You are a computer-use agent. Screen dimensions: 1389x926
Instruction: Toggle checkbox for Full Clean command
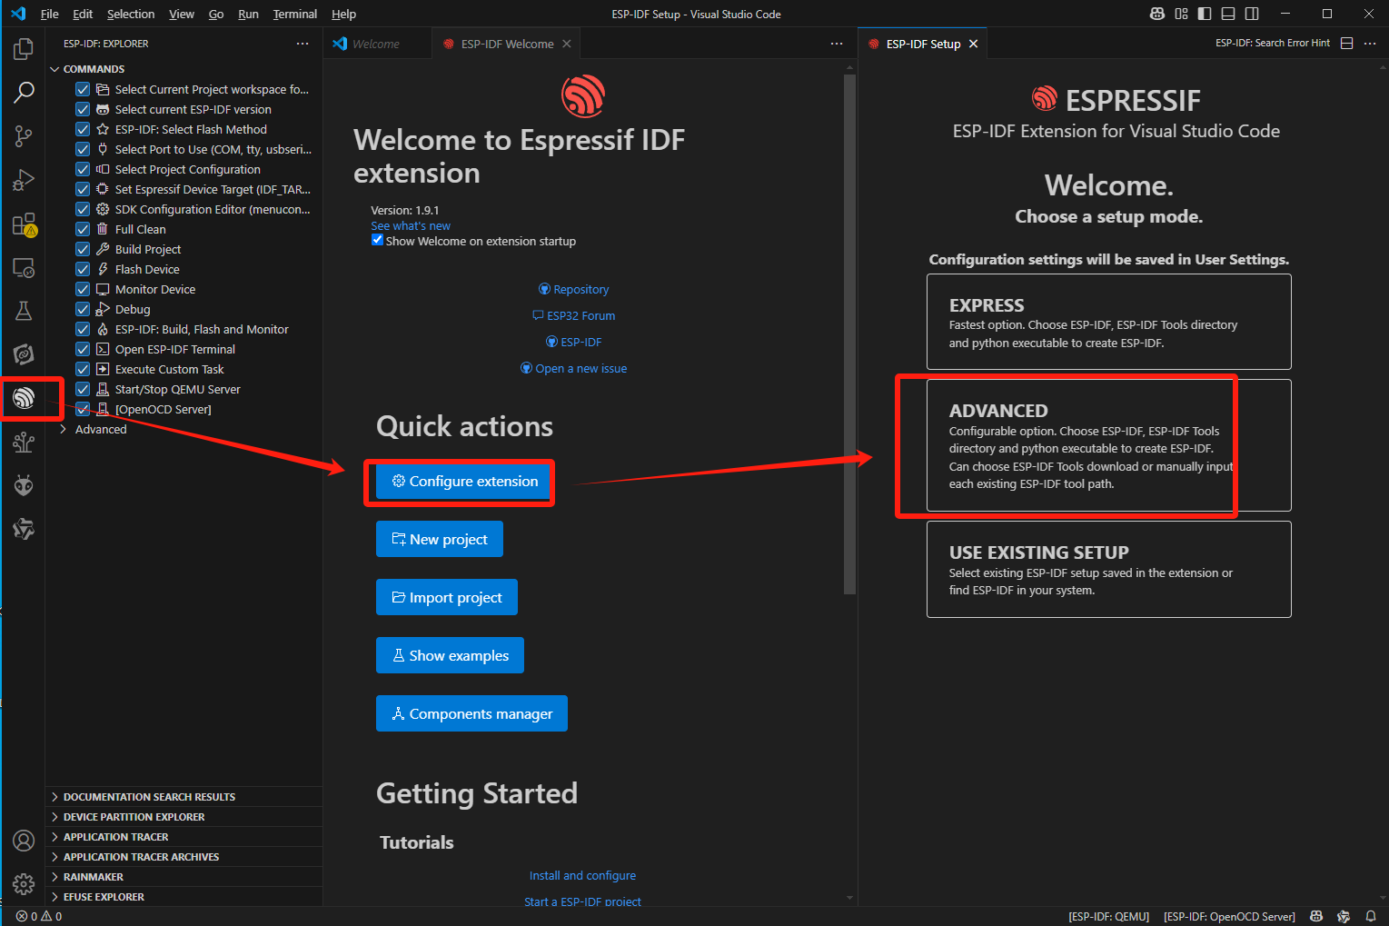point(83,229)
